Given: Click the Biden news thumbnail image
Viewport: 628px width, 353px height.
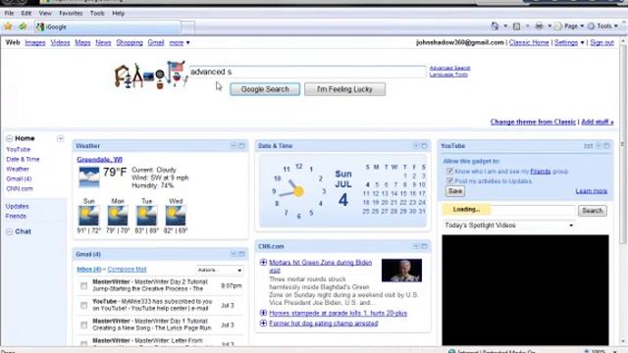Looking at the screenshot, I should [x=401, y=271].
